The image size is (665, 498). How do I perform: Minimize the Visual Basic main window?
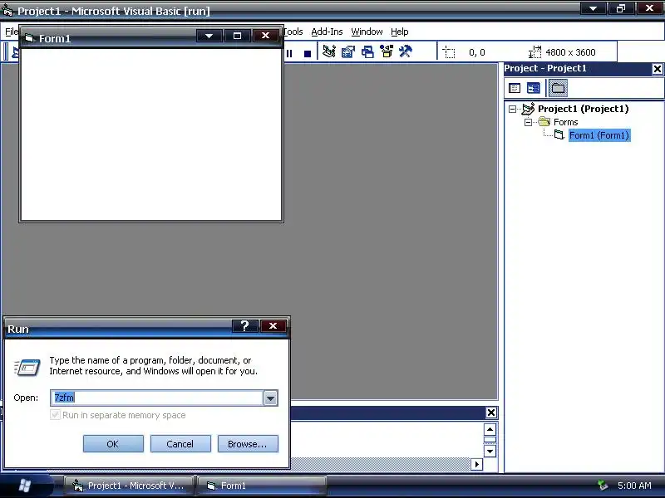tap(593, 8)
